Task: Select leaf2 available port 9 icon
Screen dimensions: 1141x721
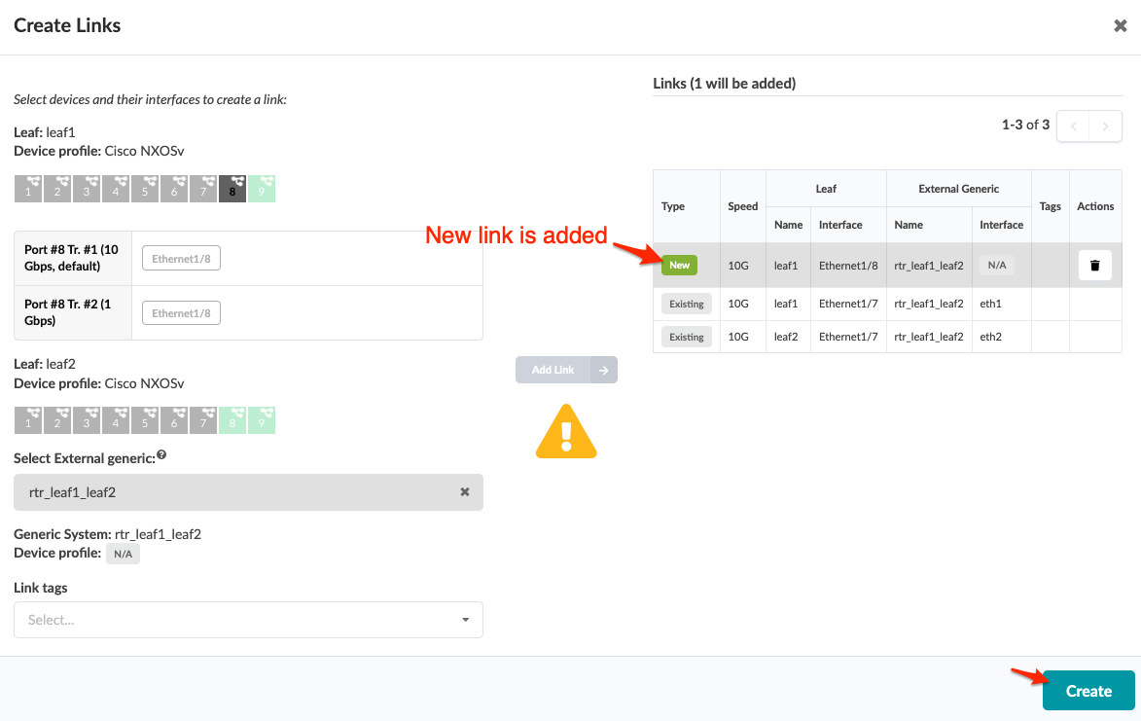Action: click(x=262, y=420)
